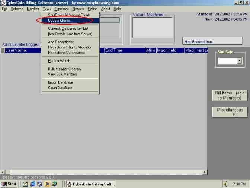Open the Reports menu
The width and height of the screenshot is (250, 188).
click(x=78, y=9)
